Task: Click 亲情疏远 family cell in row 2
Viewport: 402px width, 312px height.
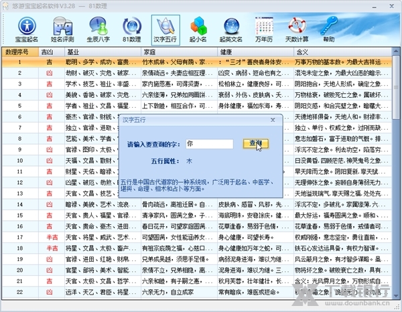Action: point(178,73)
